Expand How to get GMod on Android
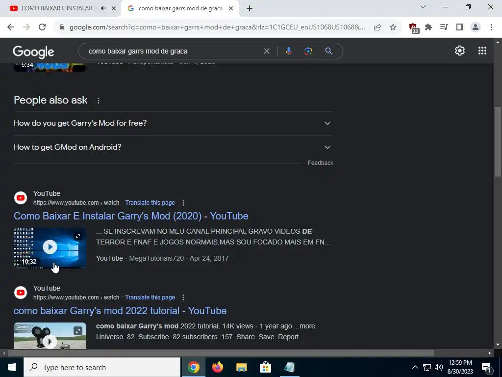The width and height of the screenshot is (502, 377). pyautogui.click(x=173, y=147)
